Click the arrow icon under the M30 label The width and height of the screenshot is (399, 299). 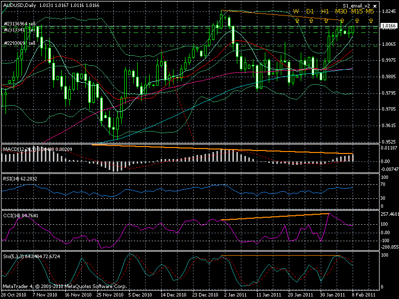tap(341, 21)
